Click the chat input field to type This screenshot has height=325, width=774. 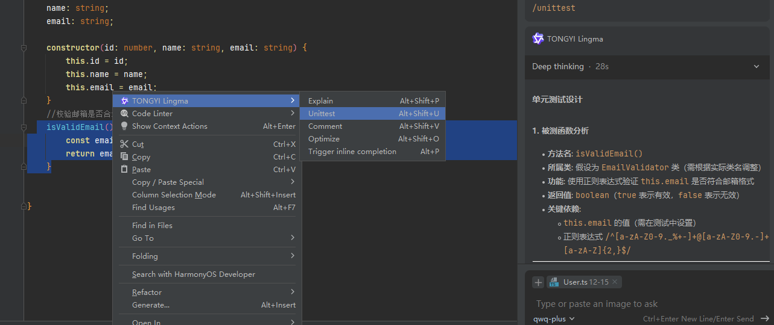point(639,304)
